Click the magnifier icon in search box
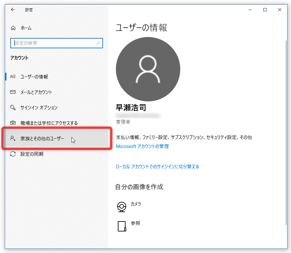Image resolution: width=291 pixels, height=253 pixels. pyautogui.click(x=98, y=43)
